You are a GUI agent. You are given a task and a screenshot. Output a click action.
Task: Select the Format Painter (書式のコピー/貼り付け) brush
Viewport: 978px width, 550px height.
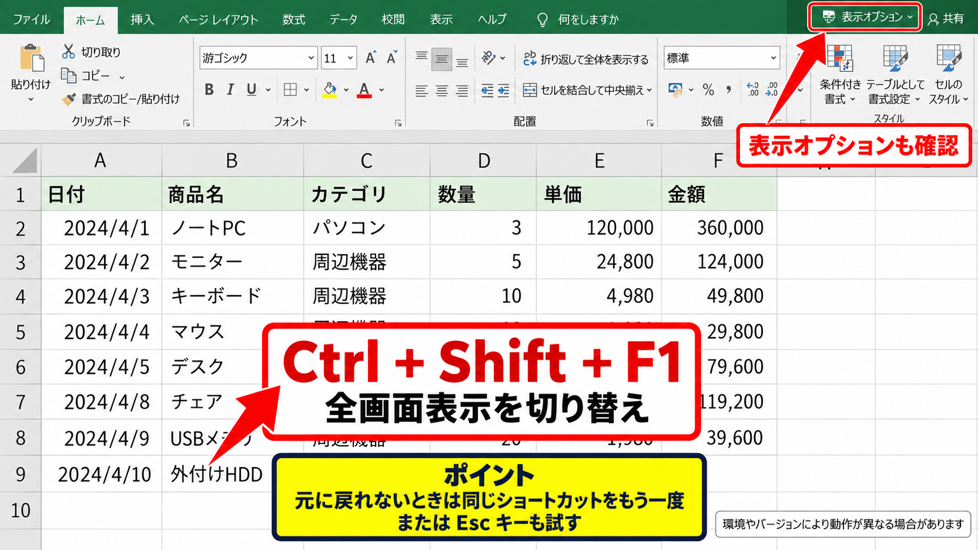68,99
